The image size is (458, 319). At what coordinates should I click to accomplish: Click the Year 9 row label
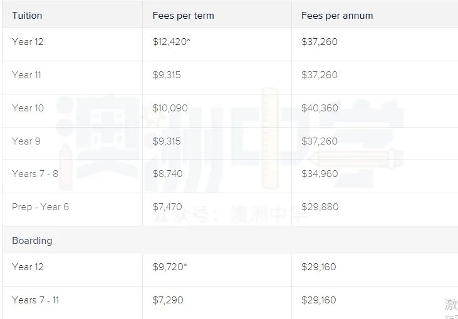click(26, 141)
